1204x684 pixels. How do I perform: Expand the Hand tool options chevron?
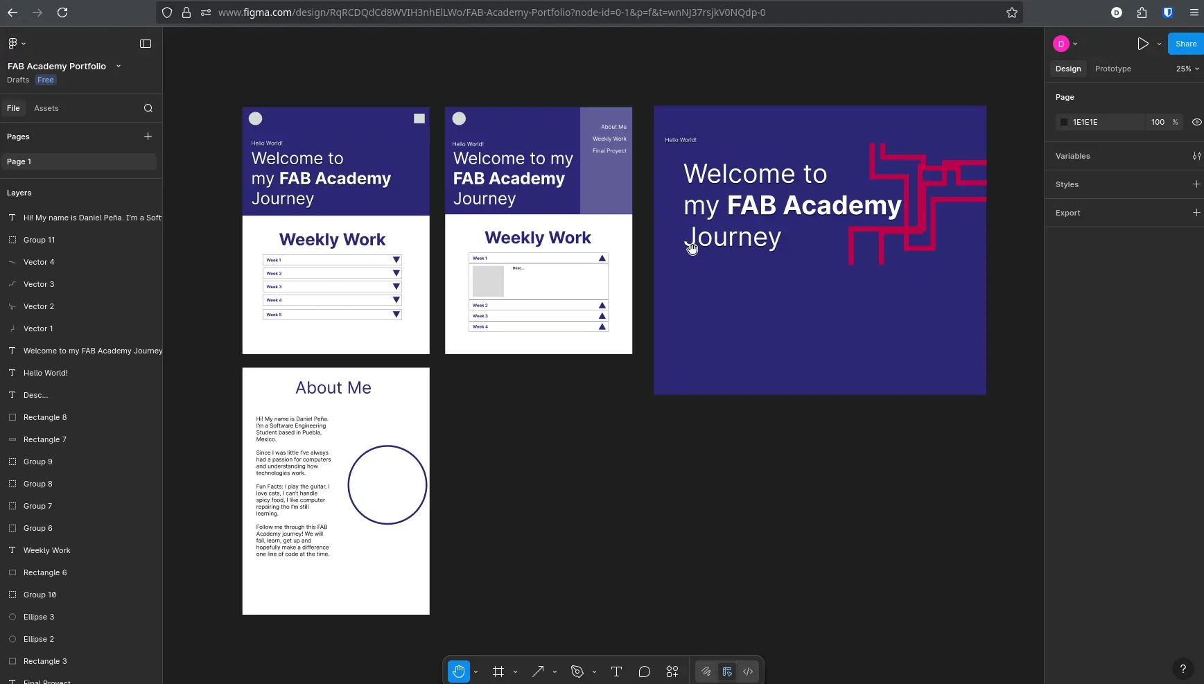click(475, 672)
